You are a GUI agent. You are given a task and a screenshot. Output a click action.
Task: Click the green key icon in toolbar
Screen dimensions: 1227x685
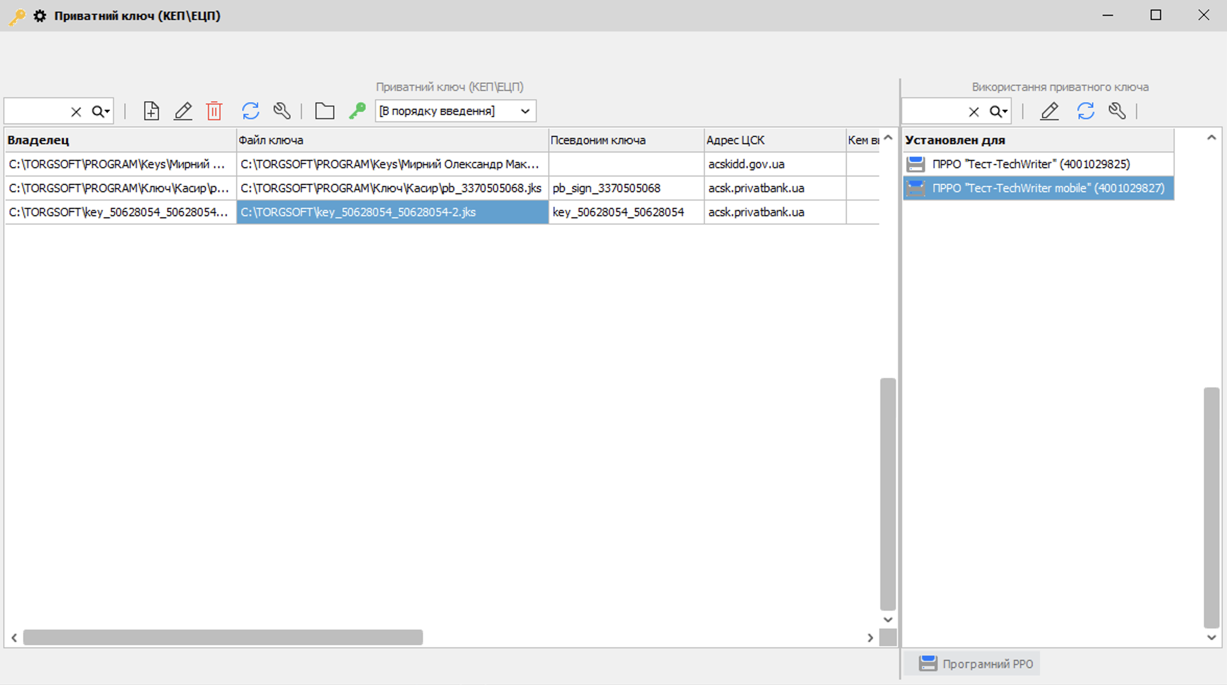(x=358, y=111)
